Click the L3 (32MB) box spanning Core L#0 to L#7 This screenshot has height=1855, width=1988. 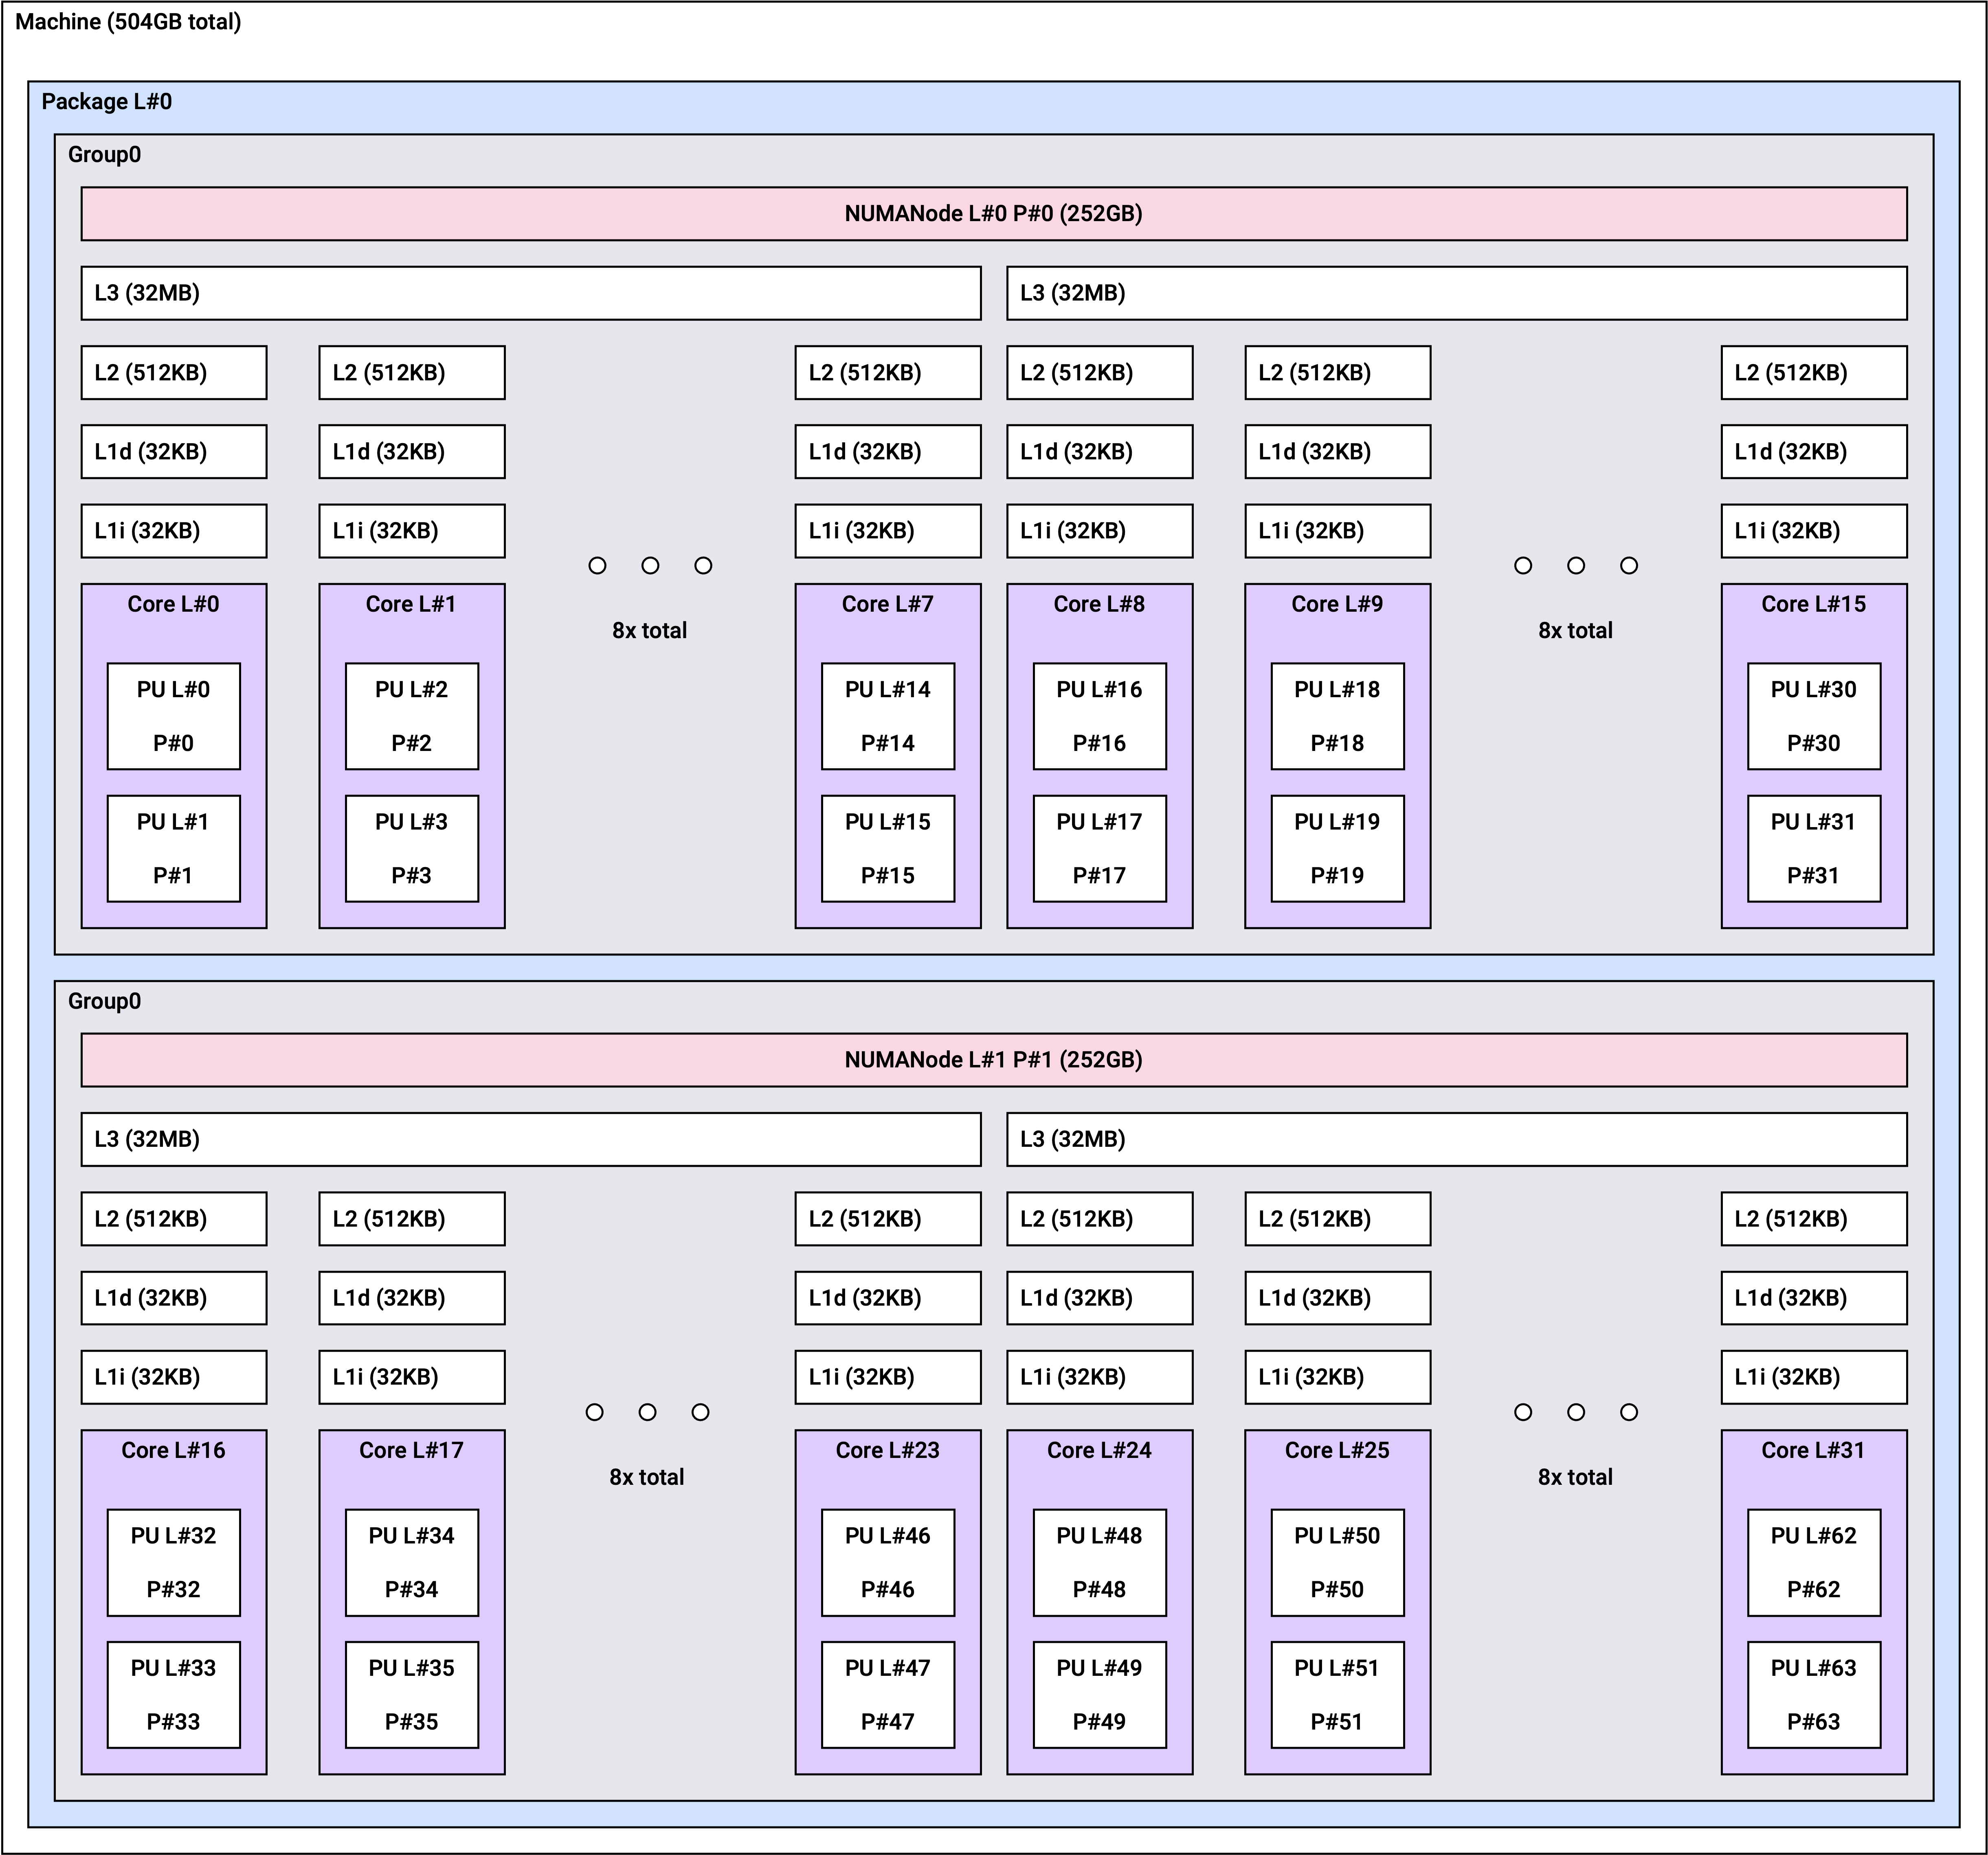coord(531,293)
